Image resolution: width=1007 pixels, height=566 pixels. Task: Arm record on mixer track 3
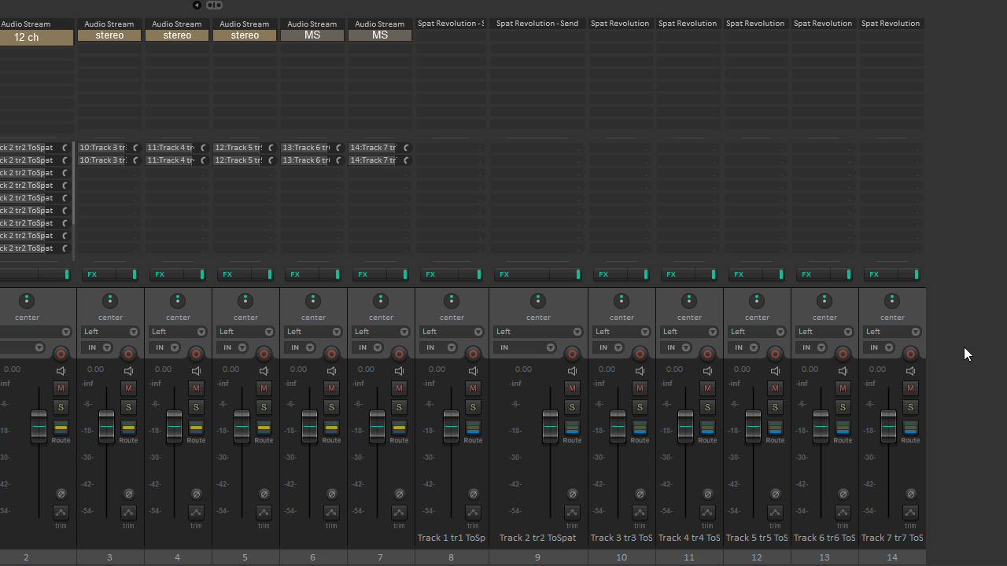[x=128, y=354]
